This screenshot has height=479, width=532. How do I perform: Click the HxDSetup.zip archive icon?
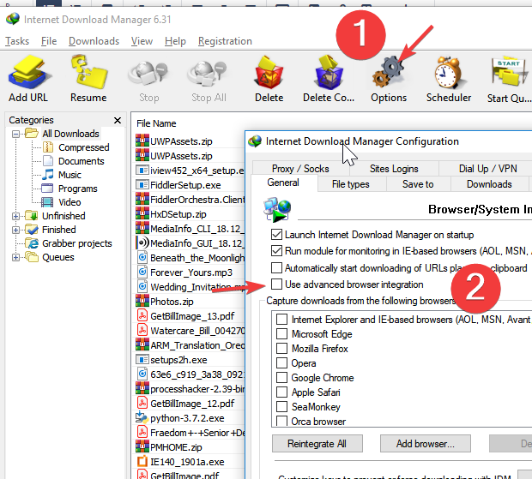pos(142,213)
